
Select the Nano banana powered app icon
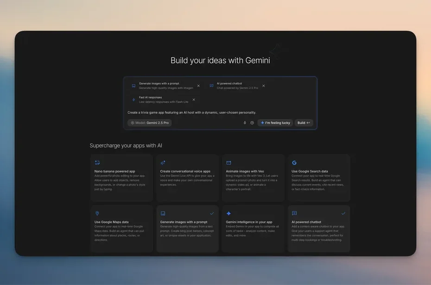click(x=96, y=162)
